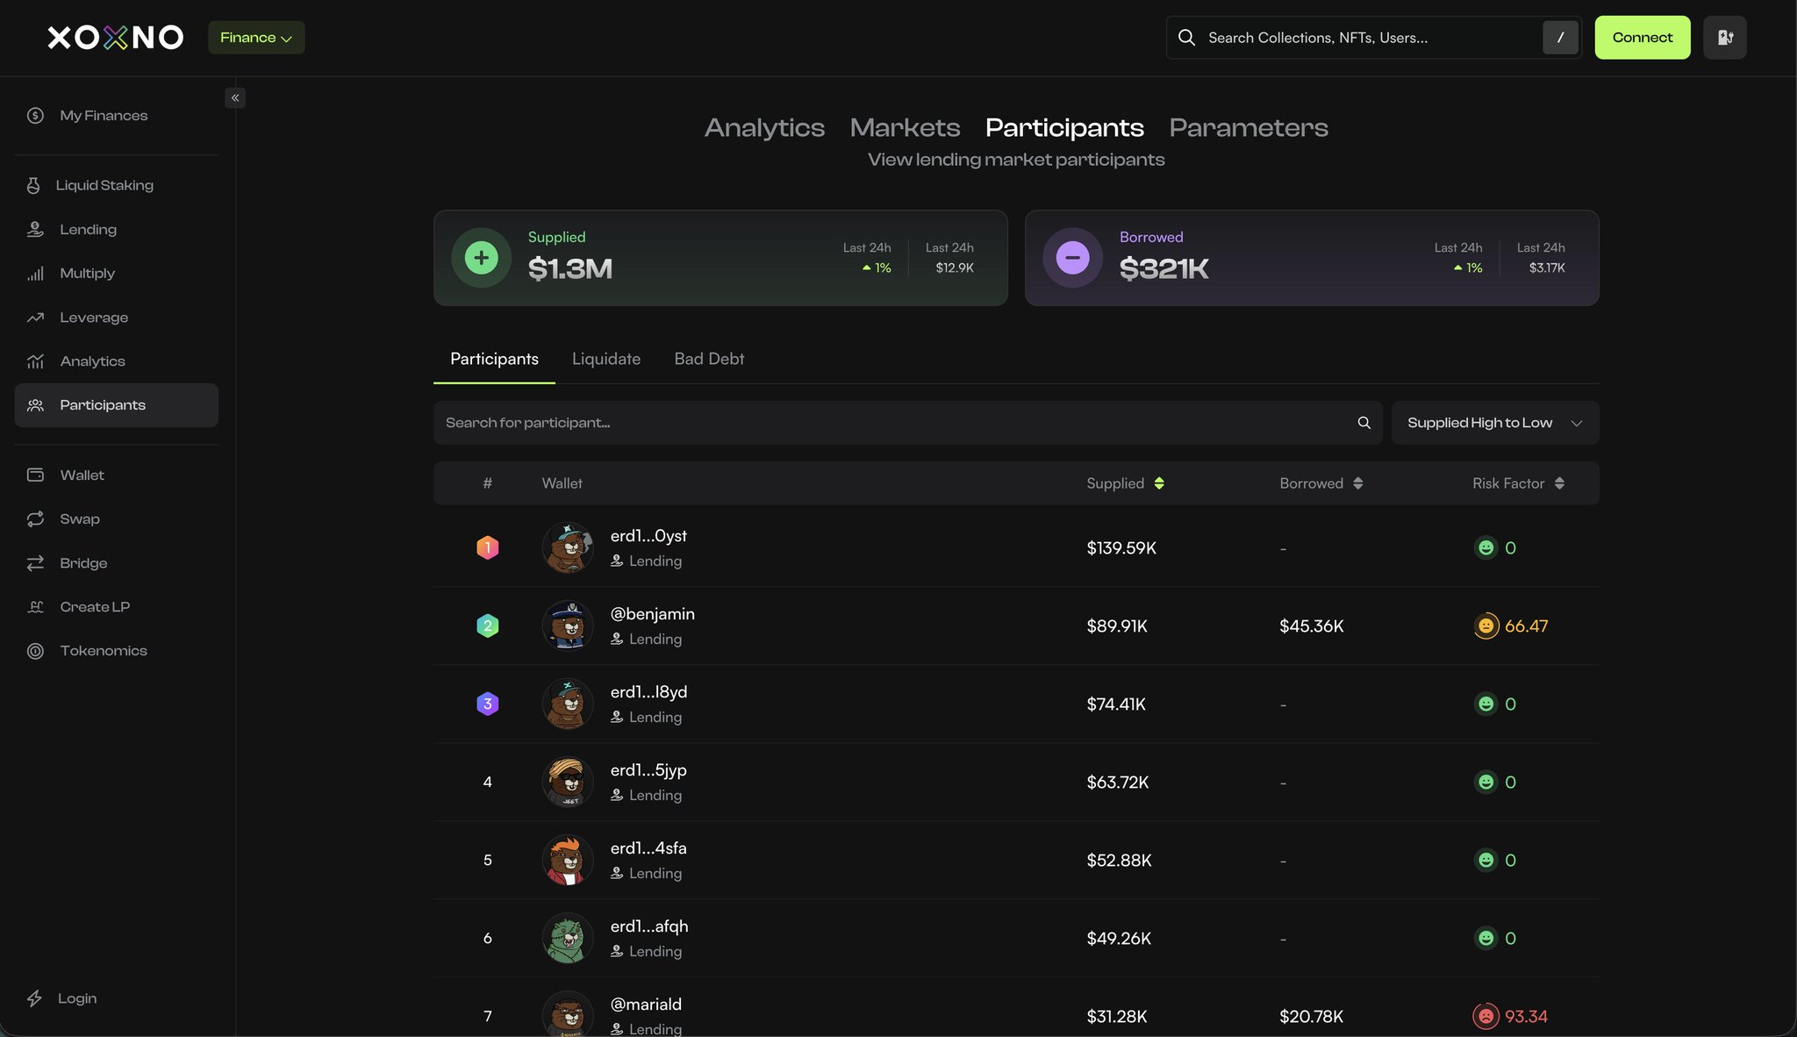The image size is (1797, 1037).
Task: Open the Finance dropdown menu
Action: (256, 38)
